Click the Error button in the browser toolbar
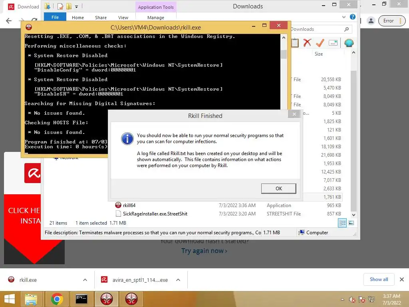This screenshot has height=307, width=409. tap(388, 21)
